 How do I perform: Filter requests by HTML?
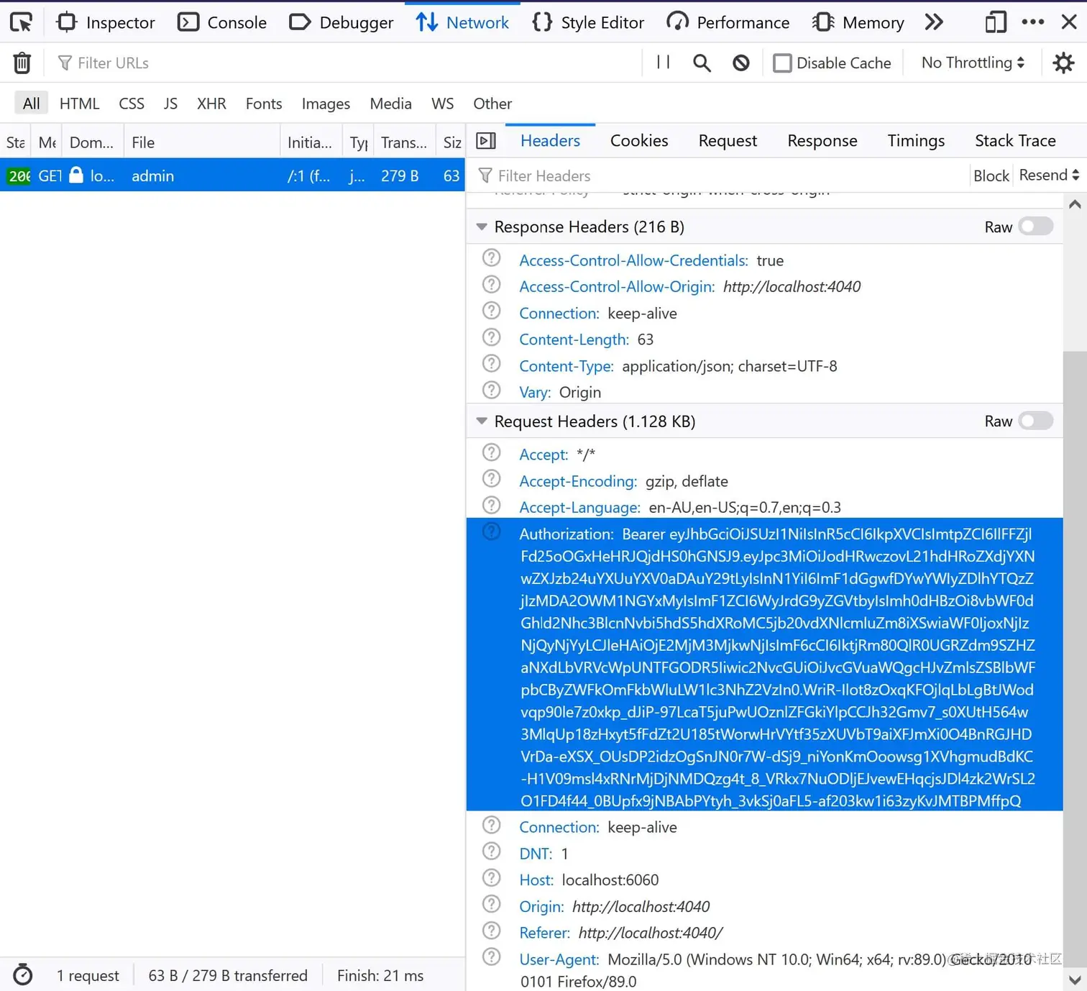click(79, 104)
